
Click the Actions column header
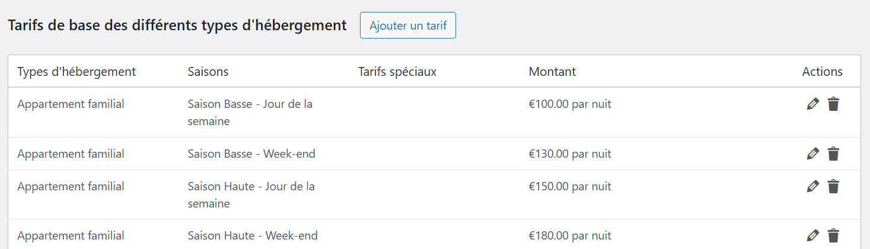(x=822, y=72)
